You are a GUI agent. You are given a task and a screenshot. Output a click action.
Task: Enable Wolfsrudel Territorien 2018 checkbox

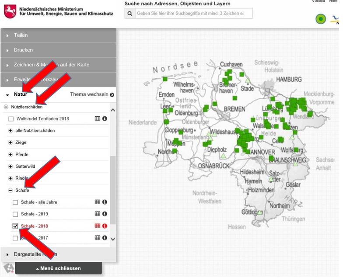click(x=11, y=119)
